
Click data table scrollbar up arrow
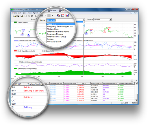click(136, 83)
